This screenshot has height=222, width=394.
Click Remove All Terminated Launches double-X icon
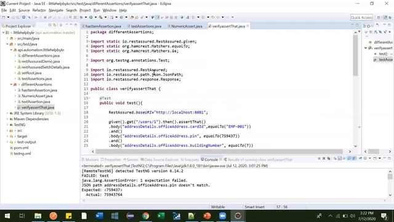(328, 158)
